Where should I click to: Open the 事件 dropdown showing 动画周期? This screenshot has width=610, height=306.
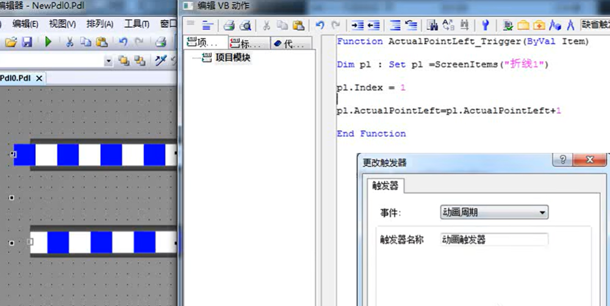(x=494, y=212)
